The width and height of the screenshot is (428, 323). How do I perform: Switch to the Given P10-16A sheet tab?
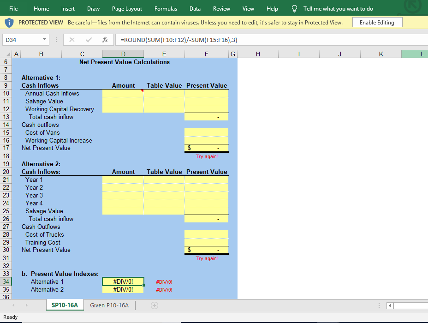point(109,305)
